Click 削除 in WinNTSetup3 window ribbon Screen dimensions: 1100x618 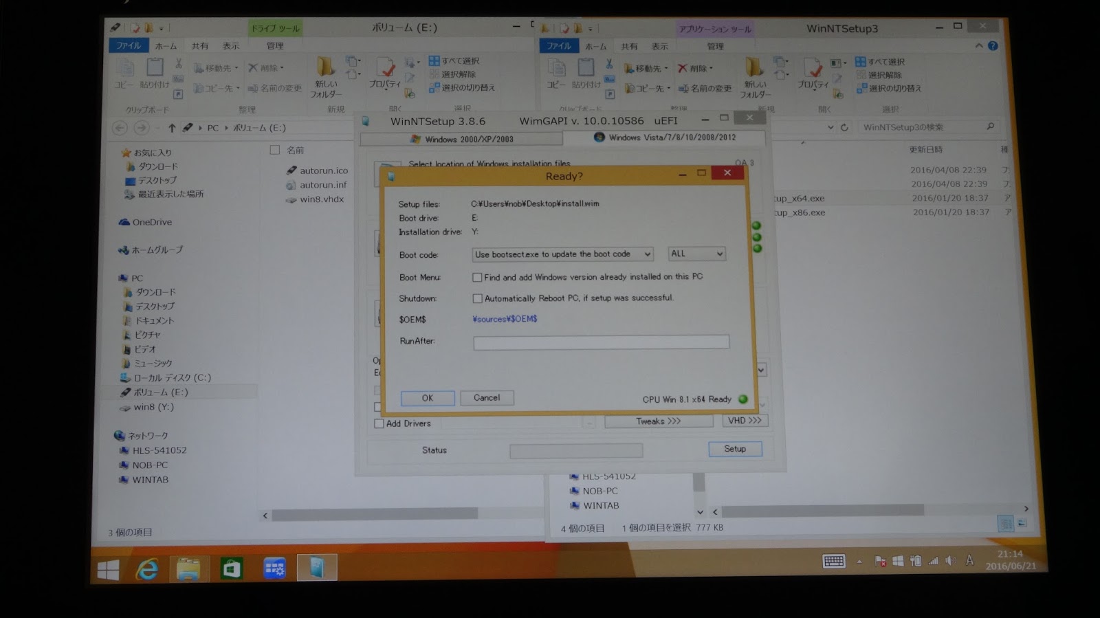[695, 69]
